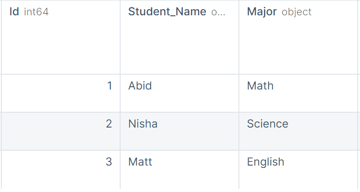The width and height of the screenshot is (360, 192).
Task: Select the cell with Id 3
Action: (x=61, y=170)
